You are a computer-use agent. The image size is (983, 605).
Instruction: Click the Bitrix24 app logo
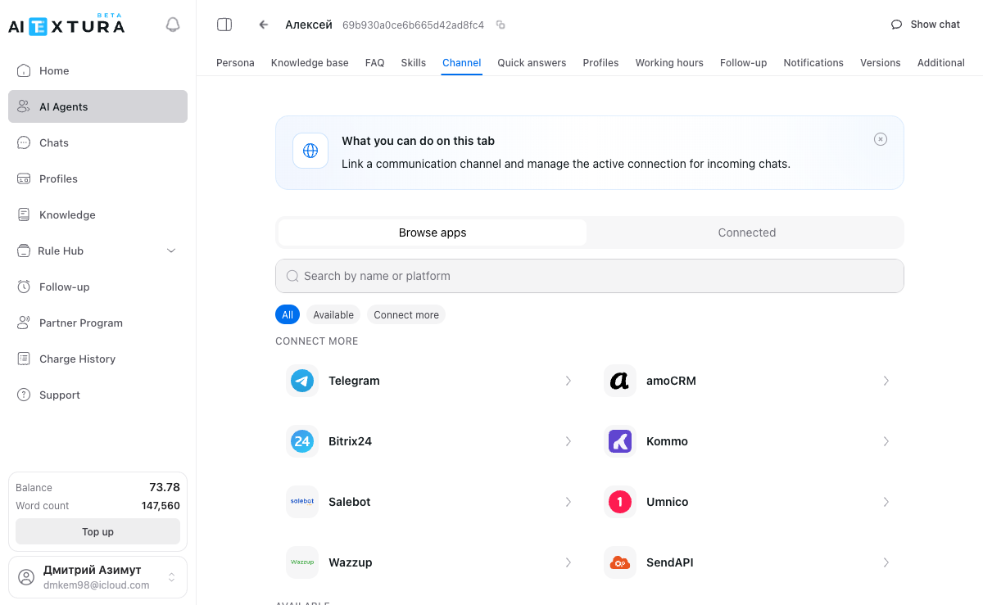point(302,441)
